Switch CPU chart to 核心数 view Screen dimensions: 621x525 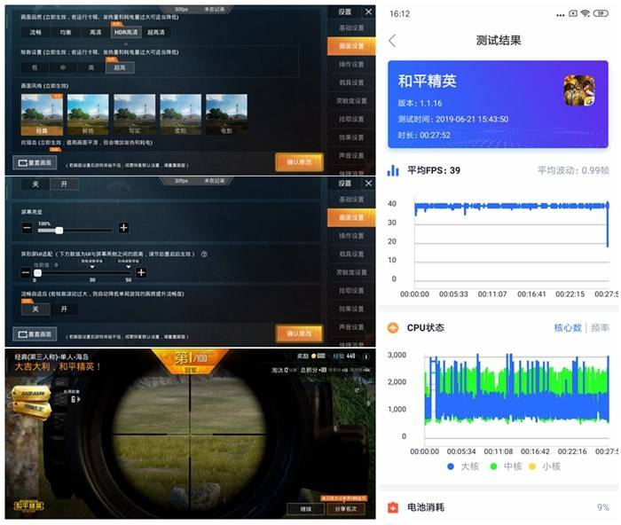[568, 328]
